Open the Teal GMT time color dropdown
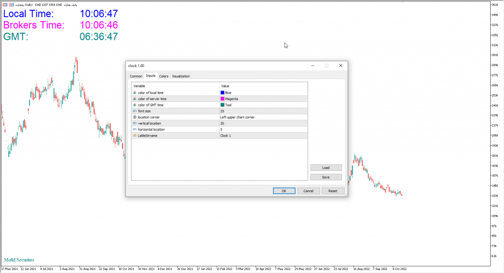The width and height of the screenshot is (504, 273). 263,105
